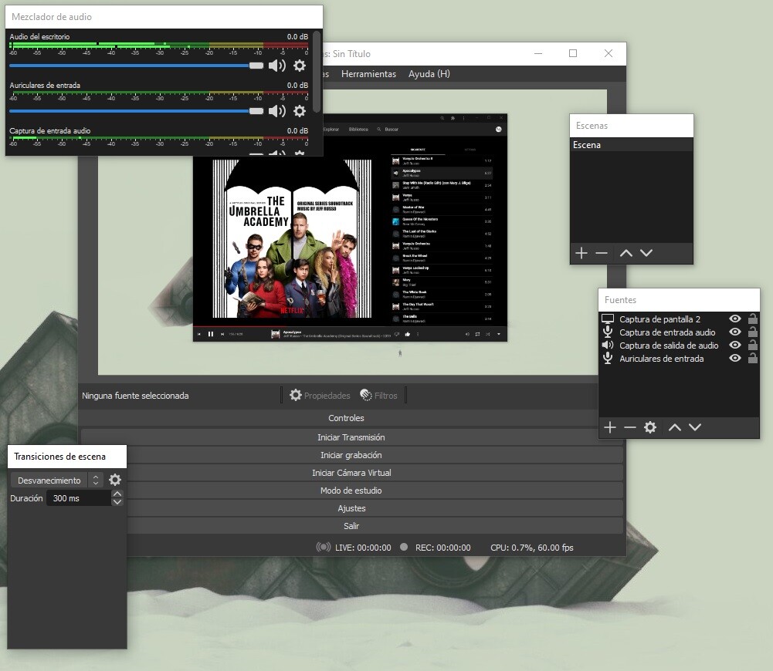Click Iniciar grabación button
Screen dimensions: 773x671
point(351,455)
